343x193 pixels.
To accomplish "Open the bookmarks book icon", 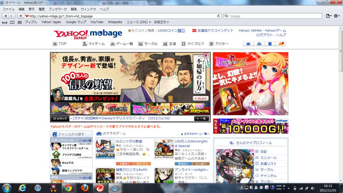I will coord(12,22).
